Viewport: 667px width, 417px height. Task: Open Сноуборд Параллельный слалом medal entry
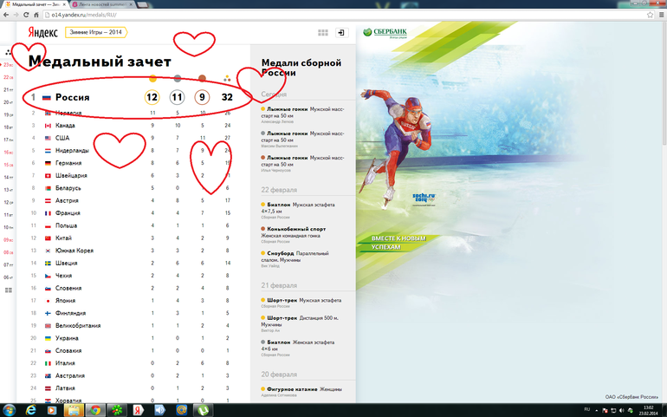tap(295, 259)
